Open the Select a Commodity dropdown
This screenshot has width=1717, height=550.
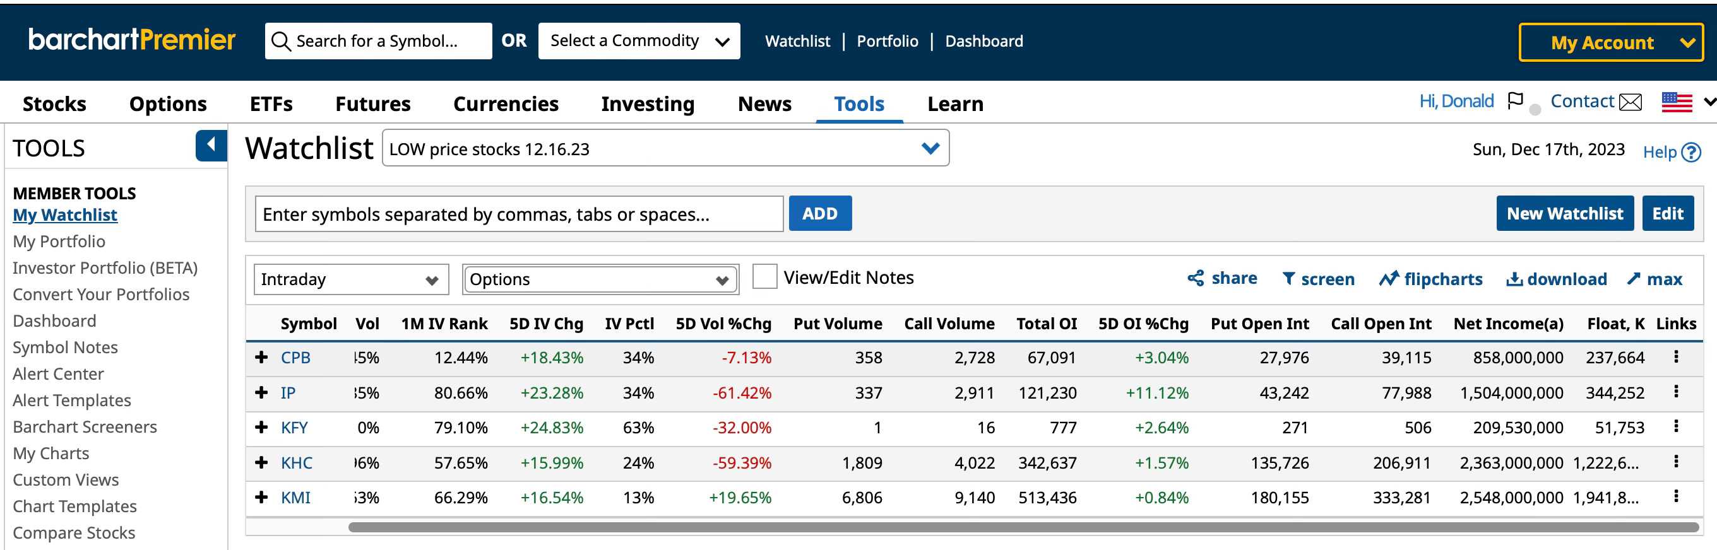[x=639, y=41]
